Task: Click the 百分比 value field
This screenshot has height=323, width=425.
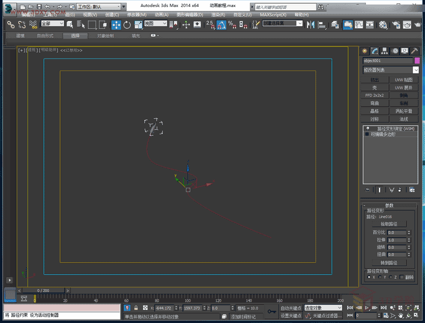Action: (x=397, y=232)
